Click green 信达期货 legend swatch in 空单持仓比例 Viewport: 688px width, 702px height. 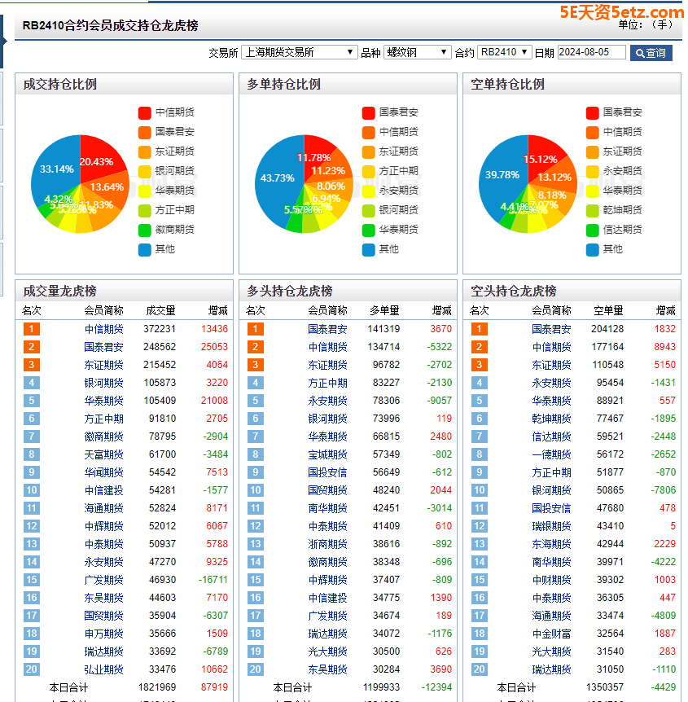coord(593,230)
